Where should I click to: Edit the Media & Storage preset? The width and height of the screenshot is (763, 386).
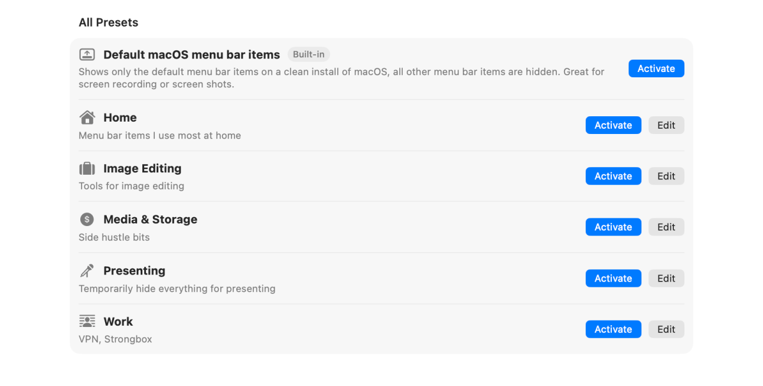[666, 227]
